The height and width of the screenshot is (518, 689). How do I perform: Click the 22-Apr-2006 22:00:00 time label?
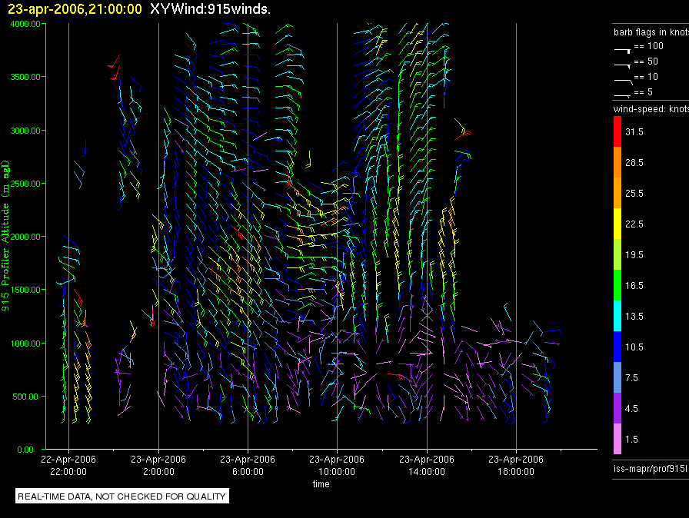pos(68,465)
